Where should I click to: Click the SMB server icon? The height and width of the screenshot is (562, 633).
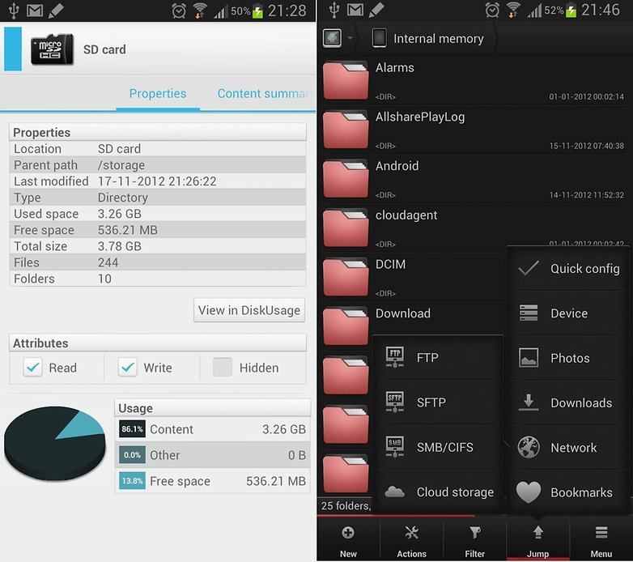click(x=395, y=446)
